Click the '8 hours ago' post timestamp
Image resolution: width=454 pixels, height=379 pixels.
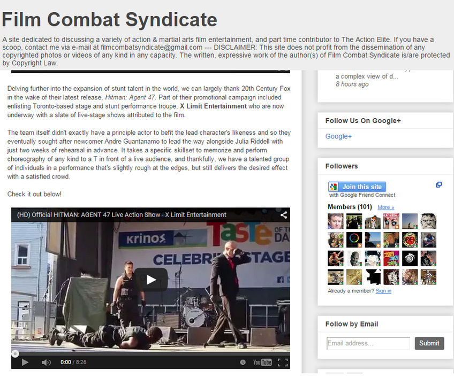[x=352, y=84]
